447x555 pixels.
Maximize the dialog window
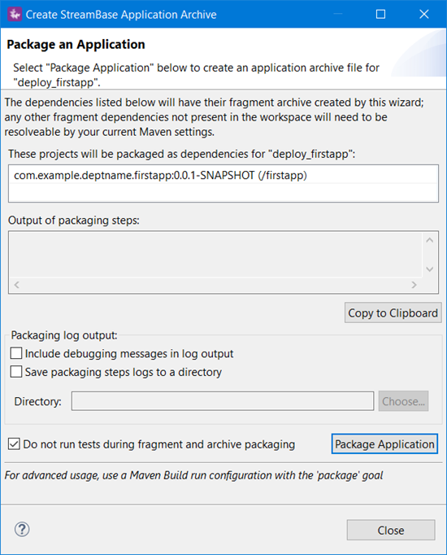coord(380,14)
